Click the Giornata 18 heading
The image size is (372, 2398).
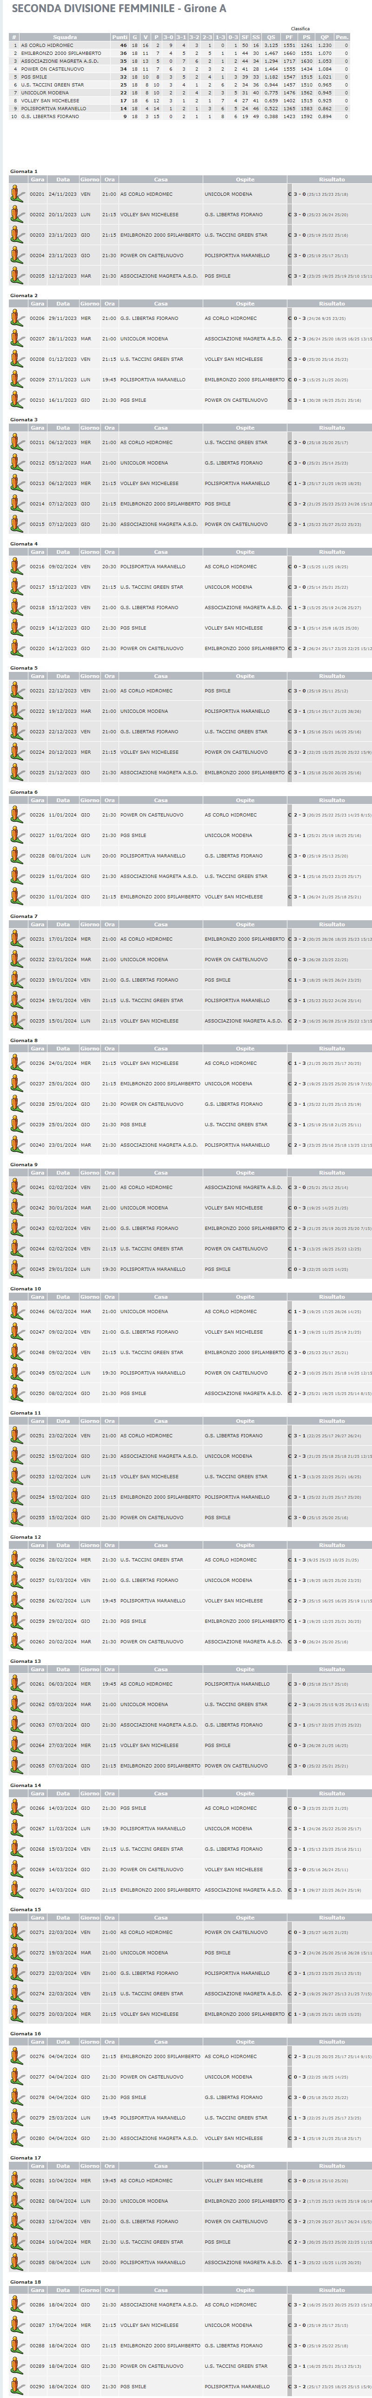click(25, 2282)
